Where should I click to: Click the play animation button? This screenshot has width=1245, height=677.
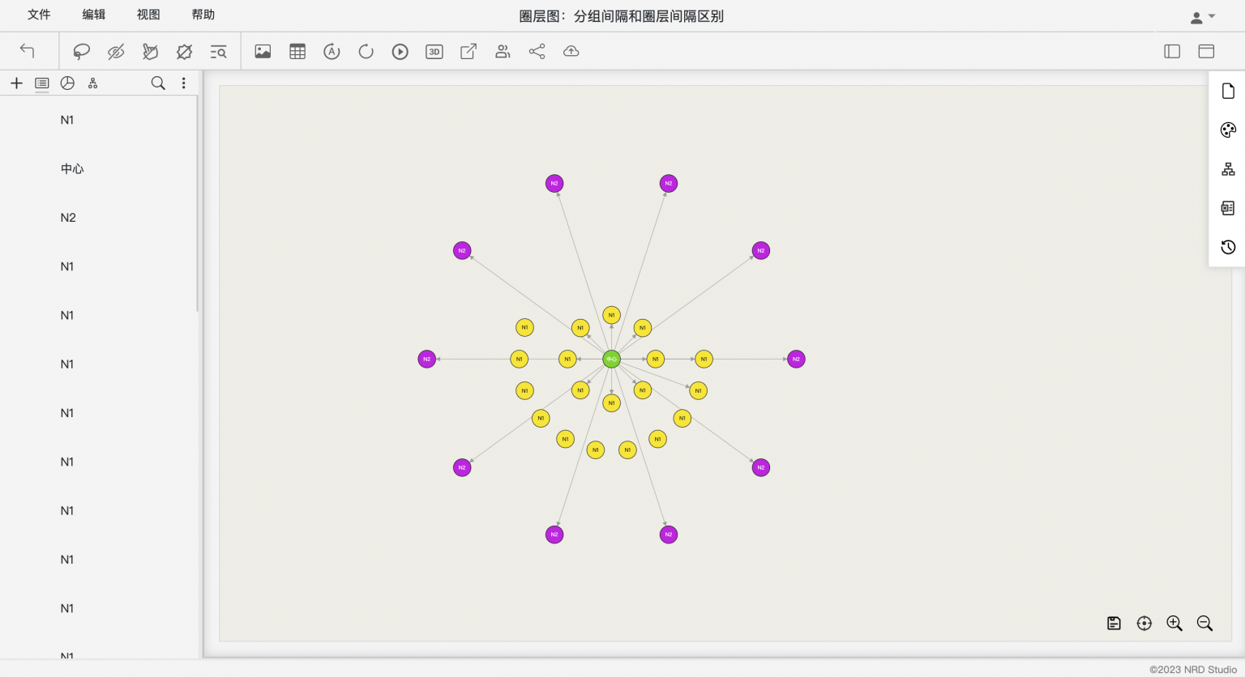[400, 52]
